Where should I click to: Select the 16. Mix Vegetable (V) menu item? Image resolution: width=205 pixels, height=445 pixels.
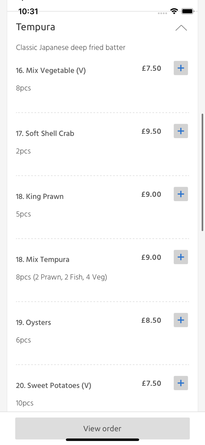[51, 71]
